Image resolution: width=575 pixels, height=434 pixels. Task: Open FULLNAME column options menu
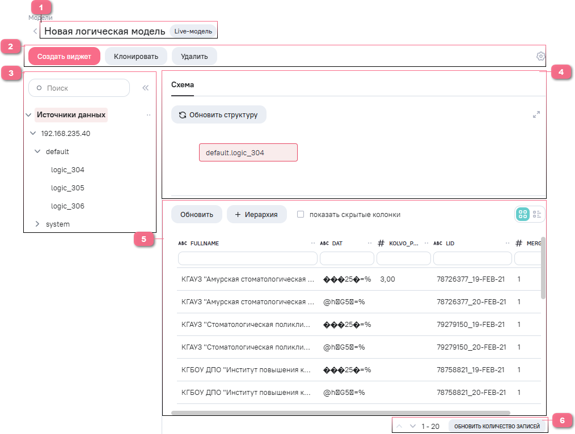point(312,243)
